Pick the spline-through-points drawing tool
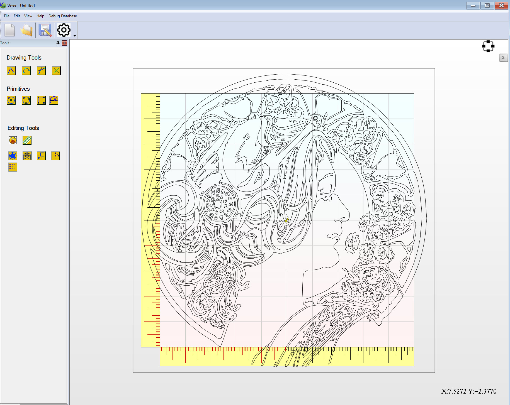The height and width of the screenshot is (405, 510). click(41, 71)
